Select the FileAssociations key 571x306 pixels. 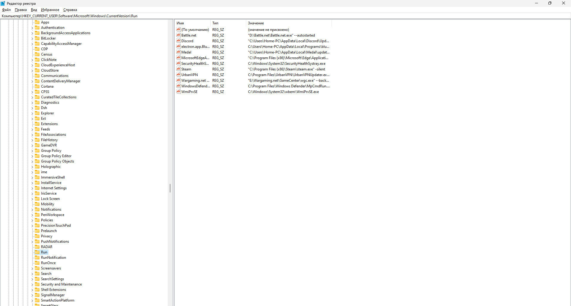tap(54, 135)
